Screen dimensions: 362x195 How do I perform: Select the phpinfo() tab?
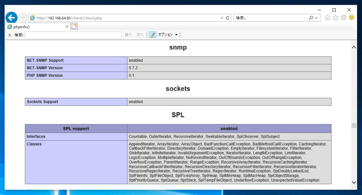pyautogui.click(x=38, y=27)
